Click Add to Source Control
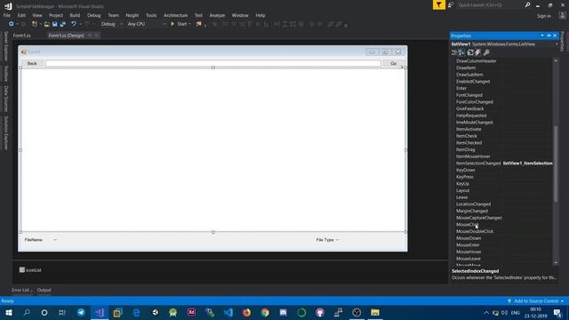Screen dimensions: 569x320 (536, 301)
